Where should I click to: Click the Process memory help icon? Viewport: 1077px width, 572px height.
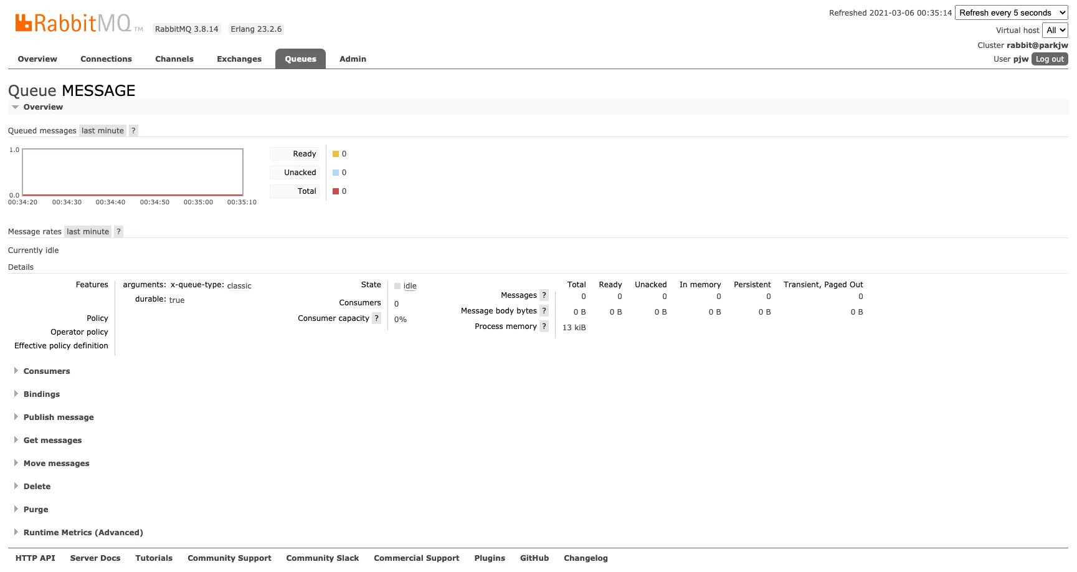pos(544,327)
